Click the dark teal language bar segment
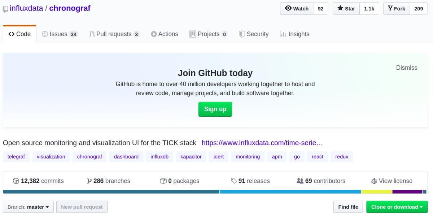 click(111, 192)
